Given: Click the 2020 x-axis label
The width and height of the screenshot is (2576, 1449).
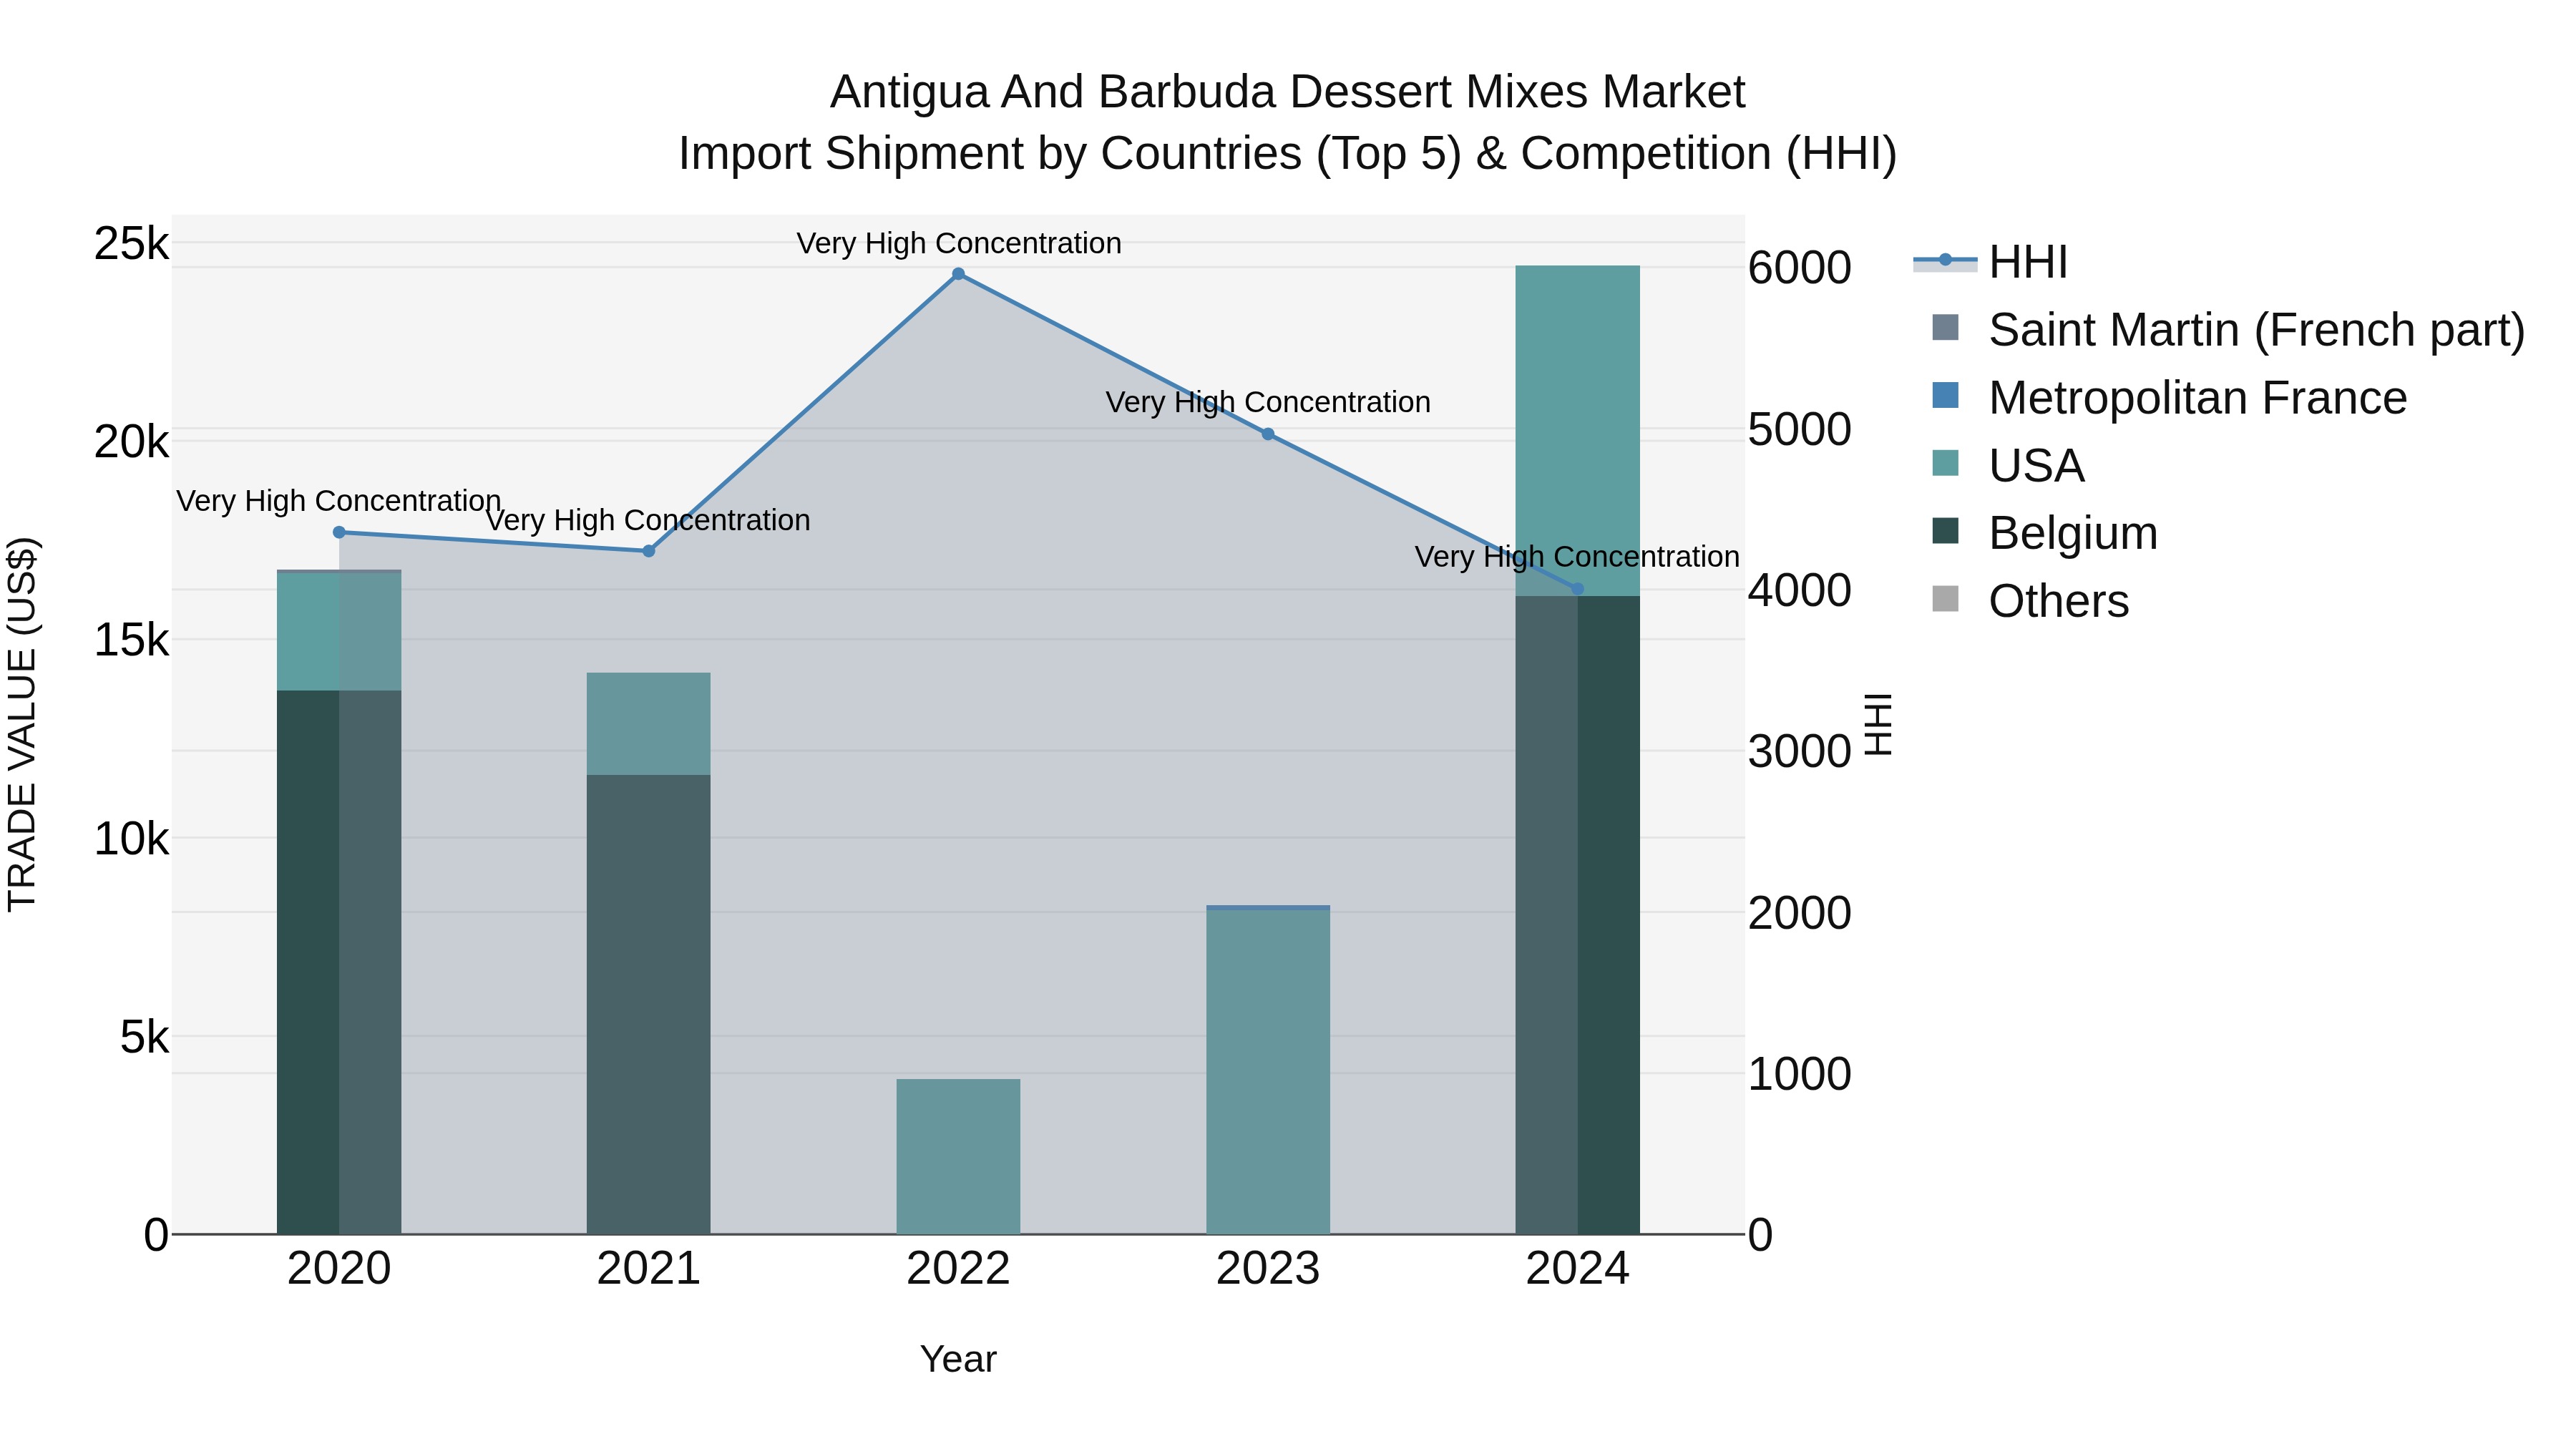Looking at the screenshot, I should tap(339, 1269).
